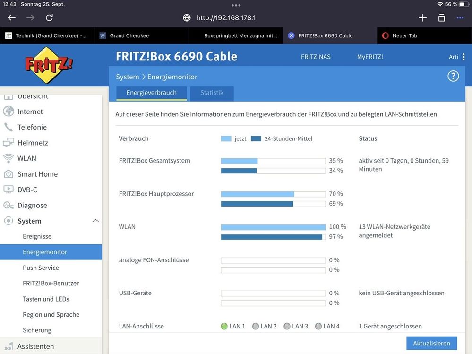
Task: Switch to the Grand Cherokee browser tab
Action: click(x=141, y=35)
